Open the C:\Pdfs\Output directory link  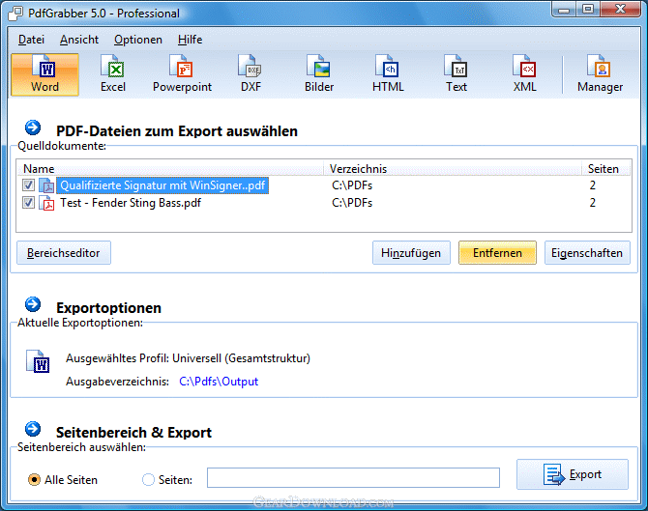pos(219,382)
